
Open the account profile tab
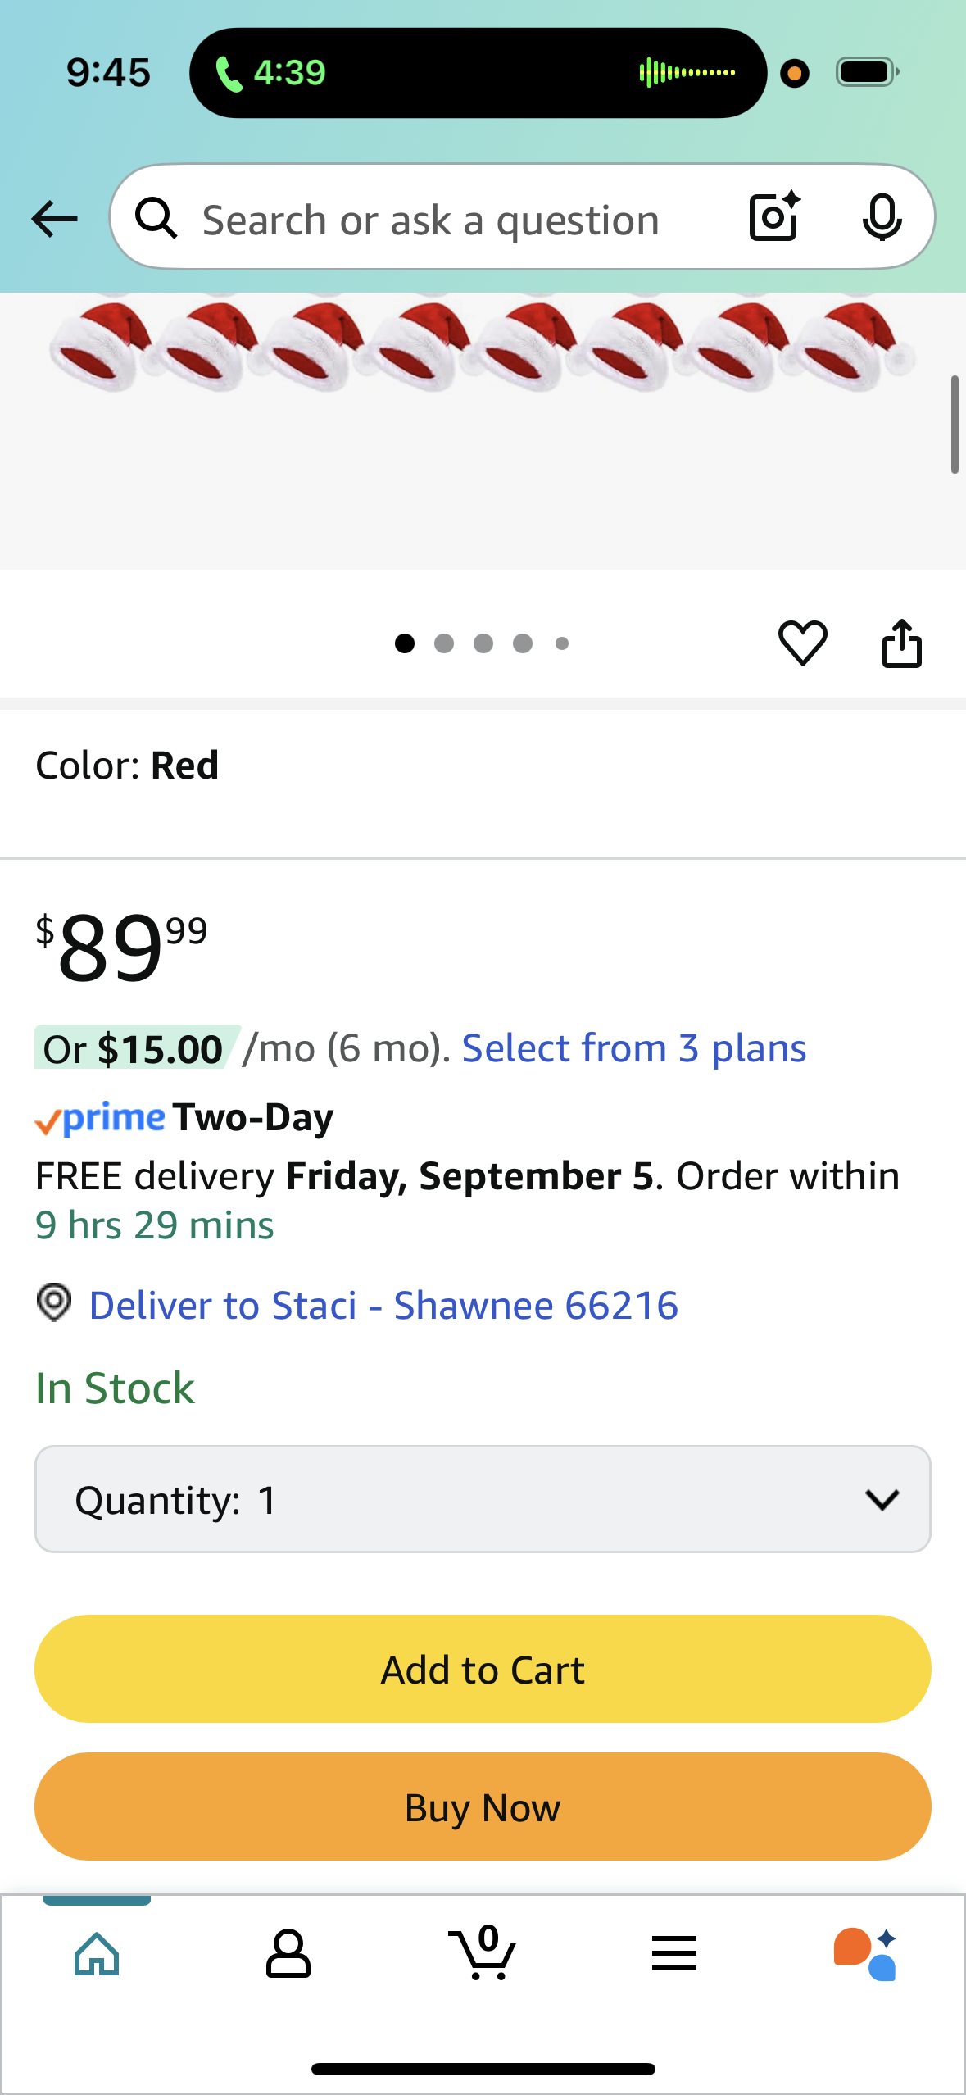[288, 1954]
